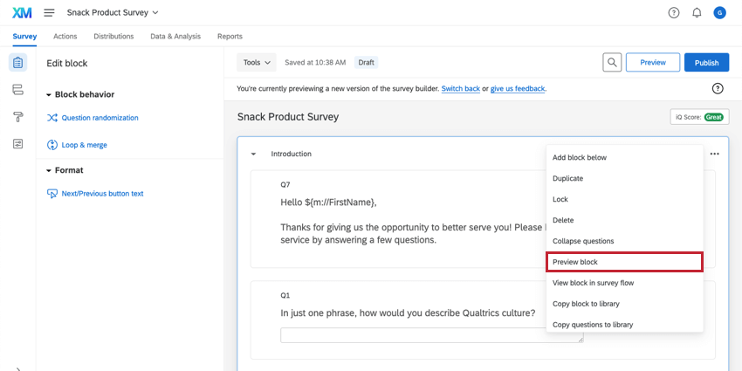Open the user account avatar
The image size is (742, 371).
click(719, 12)
